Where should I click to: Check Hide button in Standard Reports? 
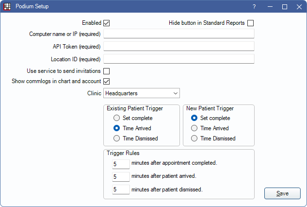point(250,23)
